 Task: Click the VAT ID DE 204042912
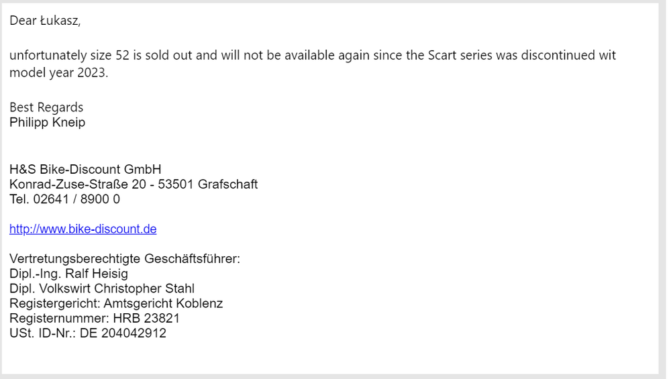[123, 333]
